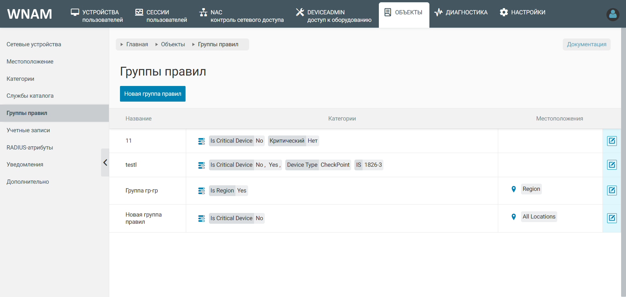Open the Диагностика menu
Viewport: 626px width, 297px height.
461,12
